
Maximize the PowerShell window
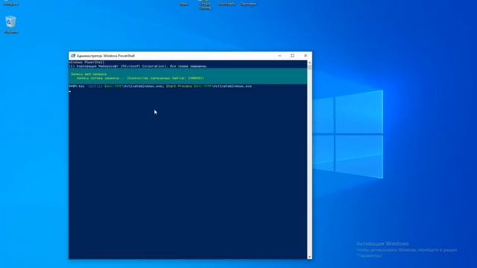(x=292, y=56)
